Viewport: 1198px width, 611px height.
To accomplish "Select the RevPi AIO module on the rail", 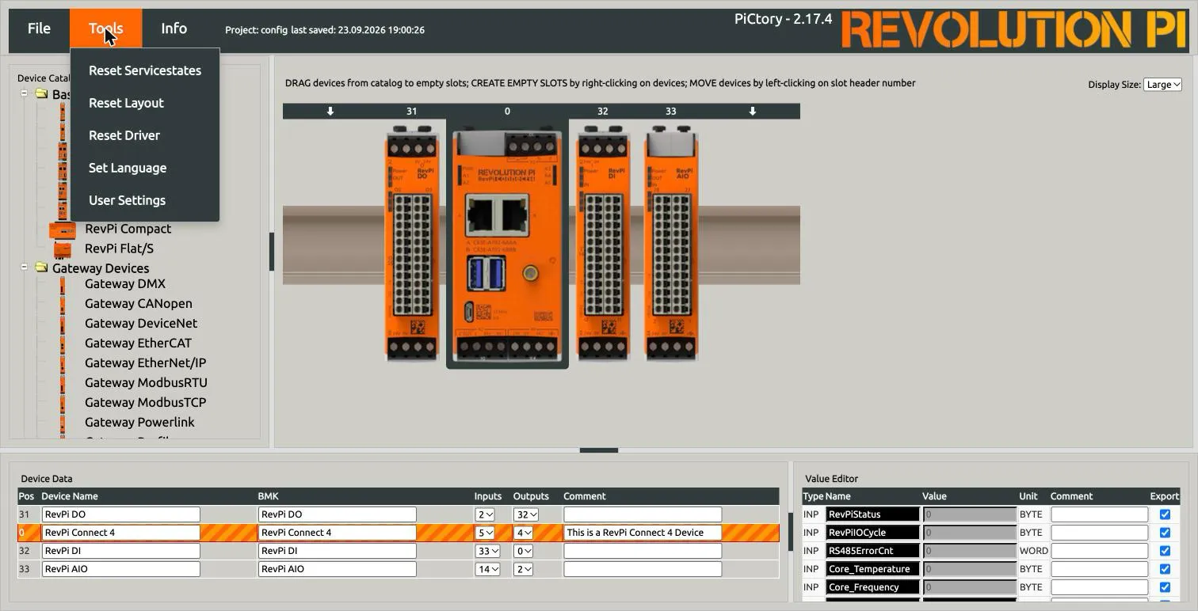I will coord(671,243).
